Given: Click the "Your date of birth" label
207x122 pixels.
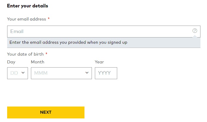Looking at the screenshot, I should [25, 54].
